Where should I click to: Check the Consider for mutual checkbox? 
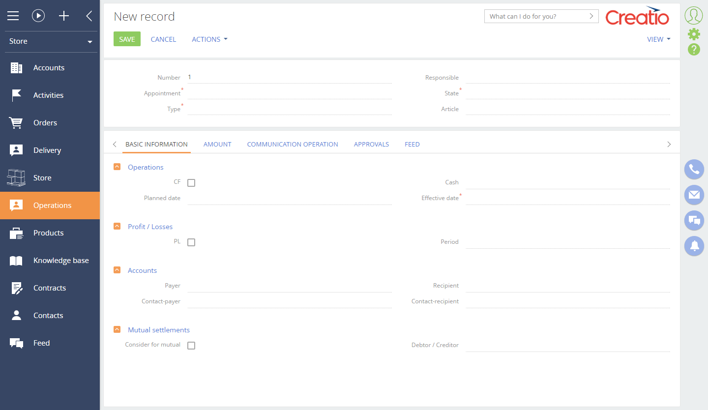191,346
